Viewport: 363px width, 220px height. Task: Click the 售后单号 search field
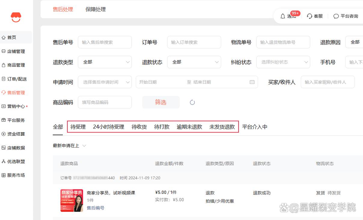coord(105,42)
